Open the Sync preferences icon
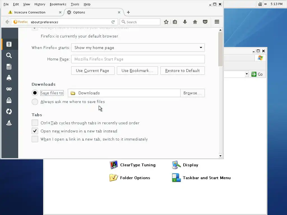This screenshot has width=287, height=215. [9, 111]
